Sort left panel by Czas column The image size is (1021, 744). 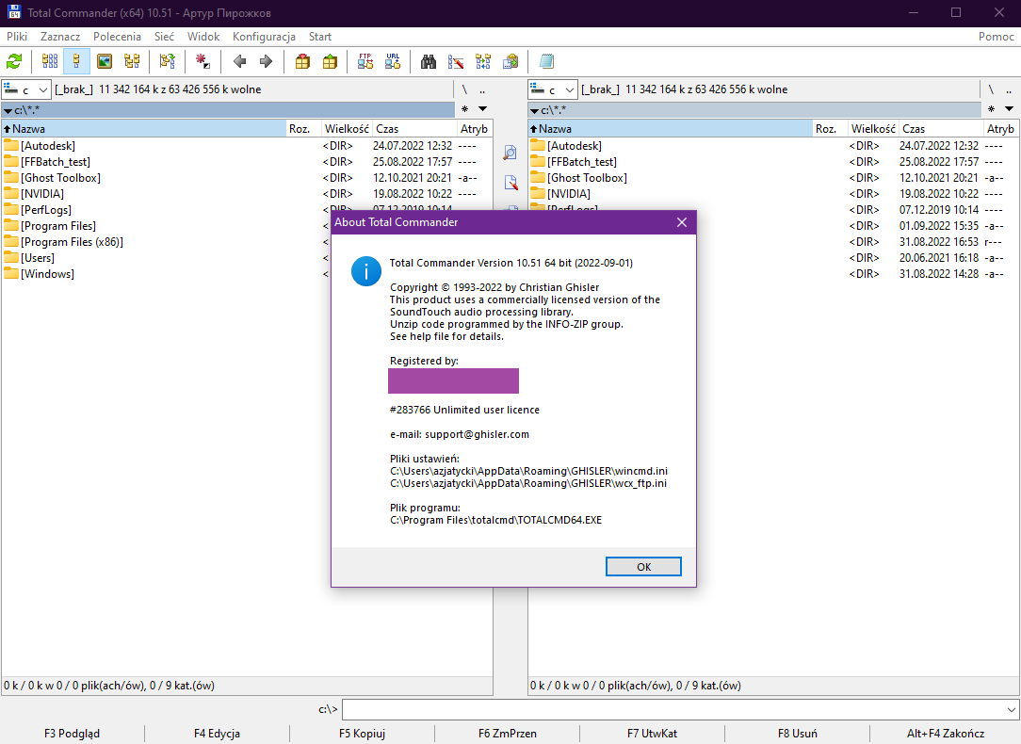[414, 129]
